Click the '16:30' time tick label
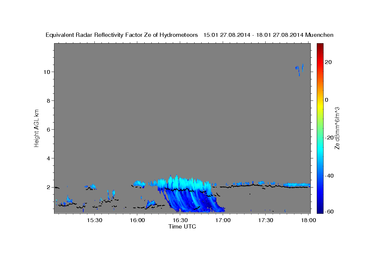 180,220
